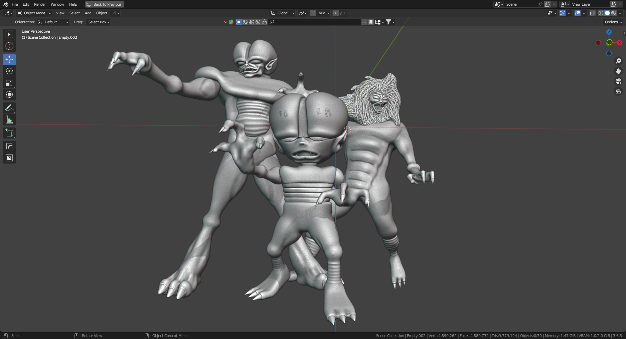
Task: Toggle the shading sphere filter icon
Action: click(245, 22)
